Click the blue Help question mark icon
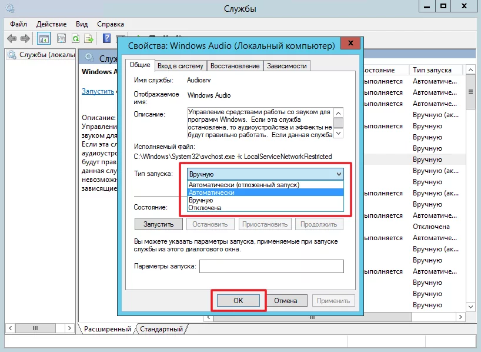Screen dimensions: 481x352 coord(107,38)
